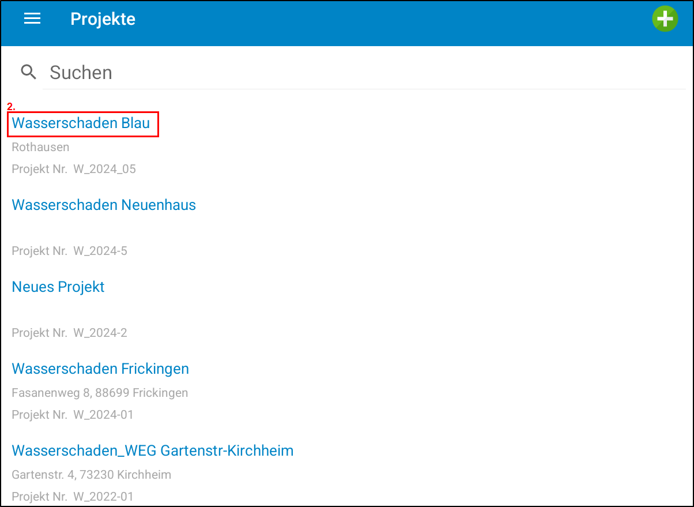Open Wasserschaden_WEG Gartenstr-Kirchheim project
The width and height of the screenshot is (694, 507).
tap(153, 451)
